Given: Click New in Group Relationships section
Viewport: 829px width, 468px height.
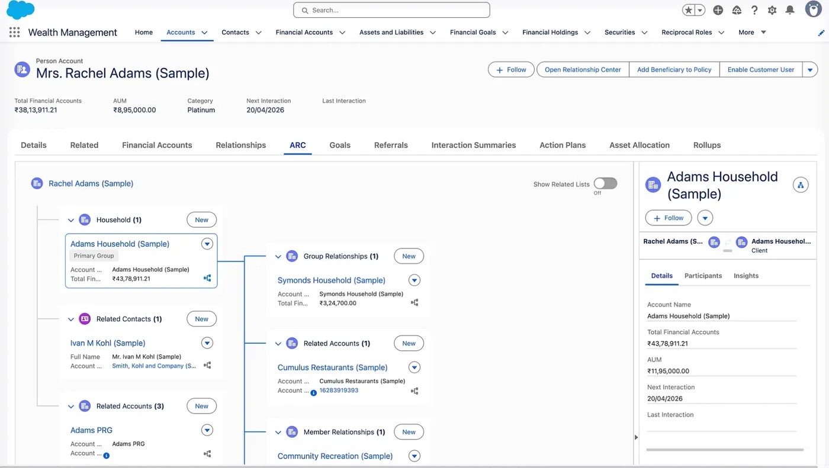Looking at the screenshot, I should click(409, 256).
